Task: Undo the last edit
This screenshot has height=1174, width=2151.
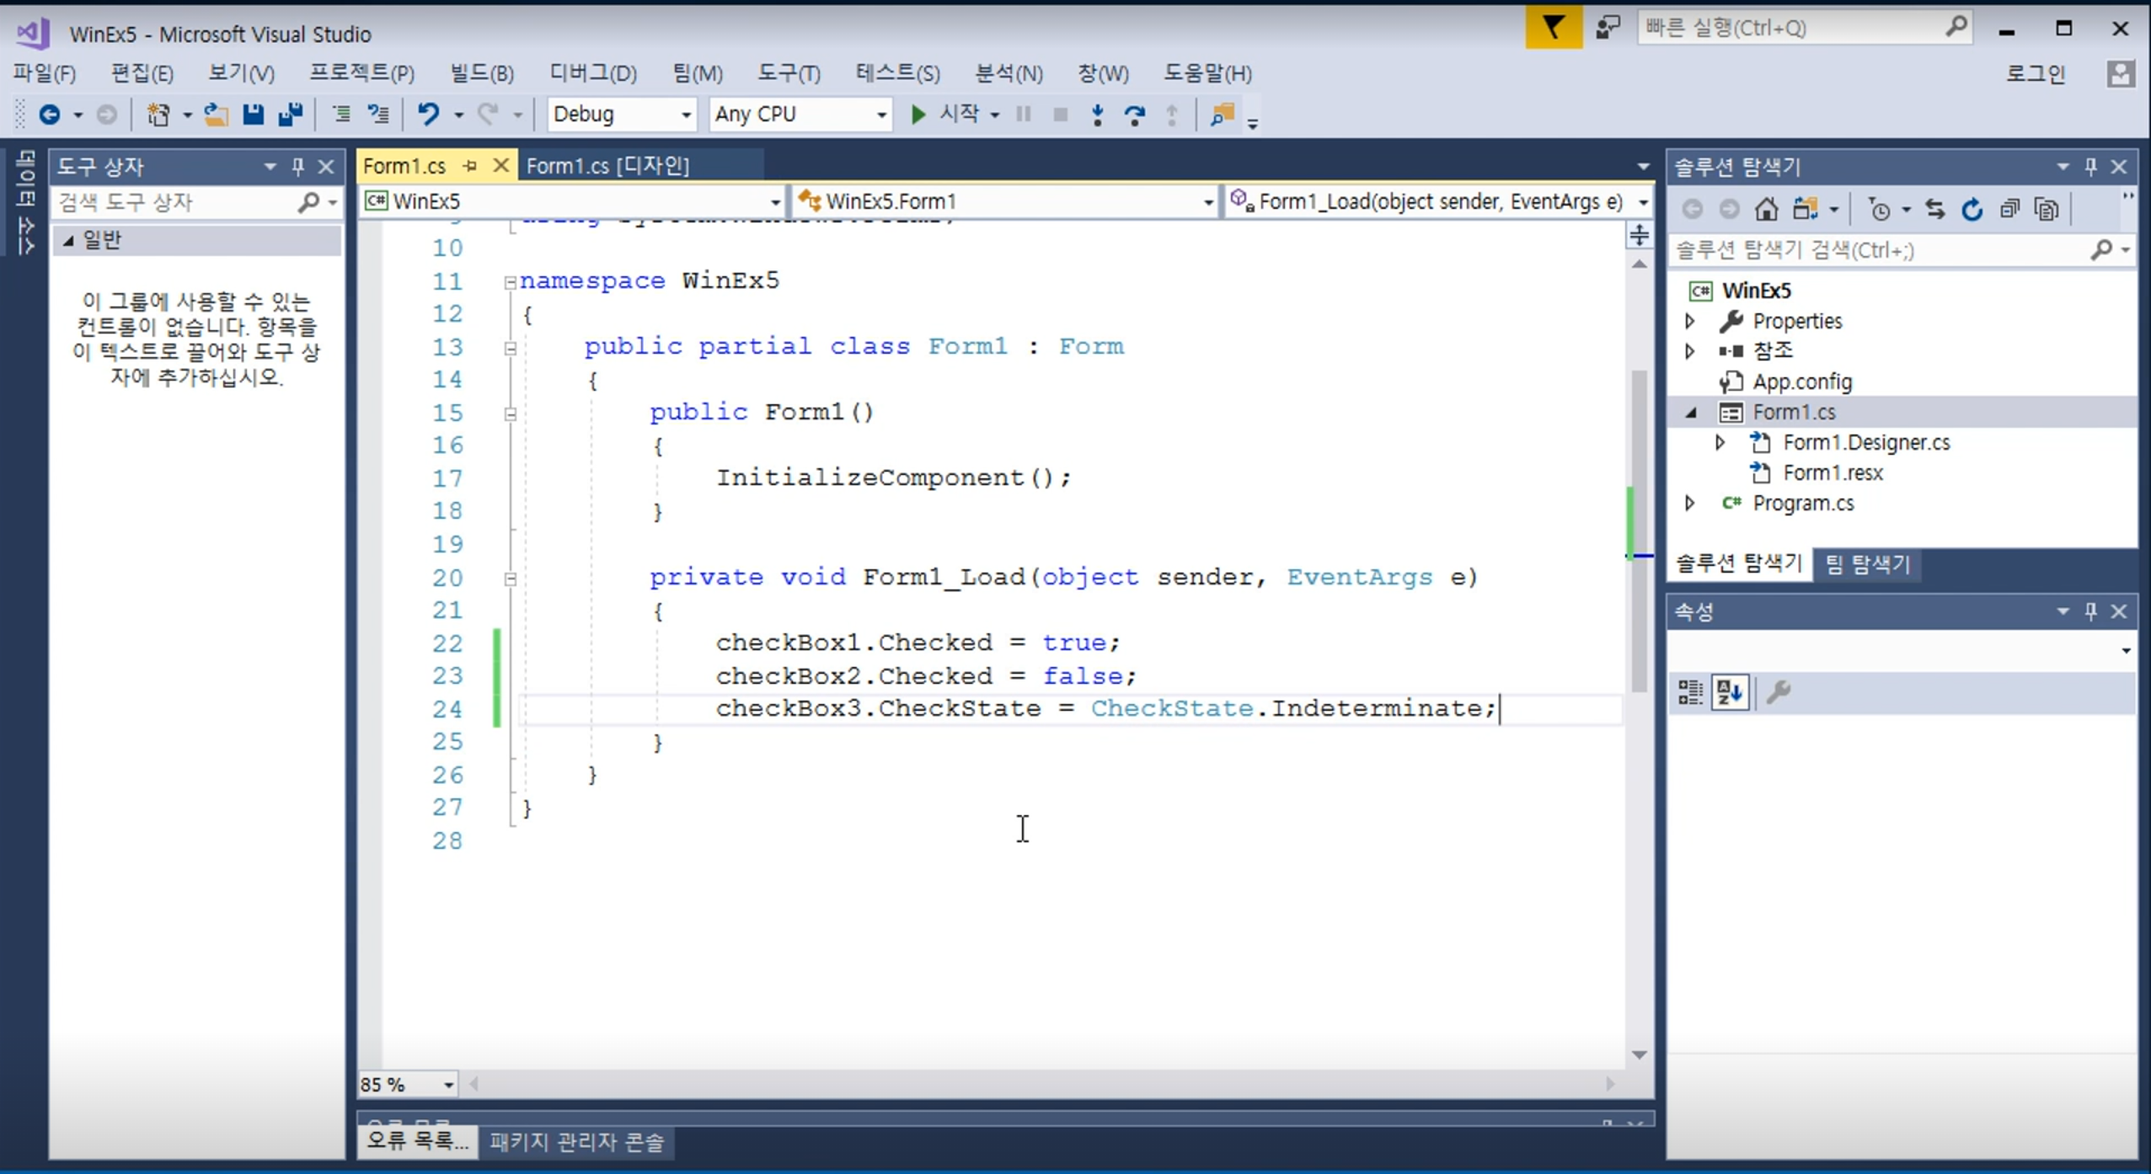Action: coord(429,114)
